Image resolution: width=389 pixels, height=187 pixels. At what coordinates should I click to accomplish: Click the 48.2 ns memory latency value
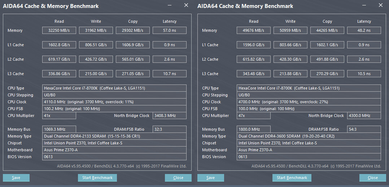364,31
